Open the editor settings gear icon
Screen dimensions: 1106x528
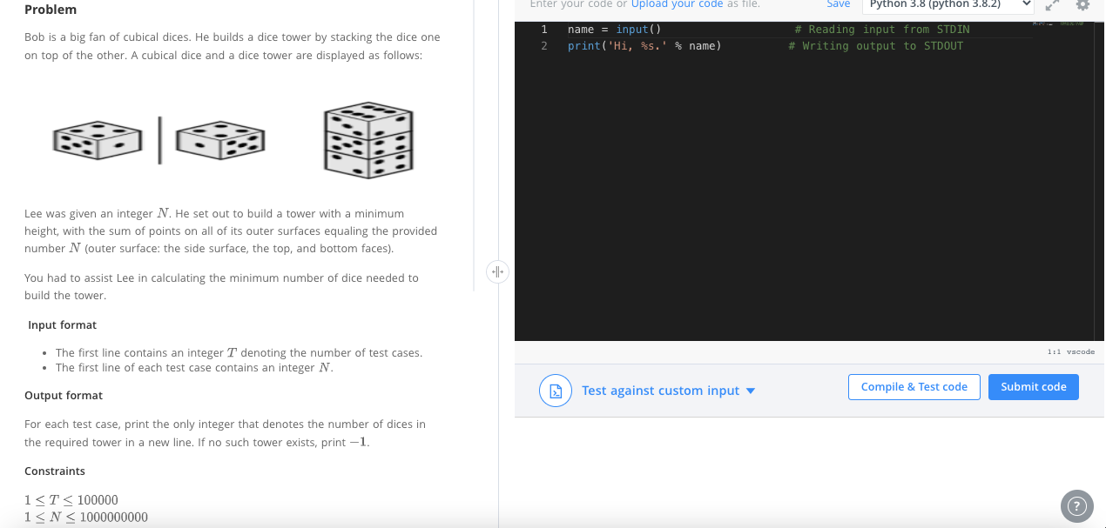pos(1082,5)
